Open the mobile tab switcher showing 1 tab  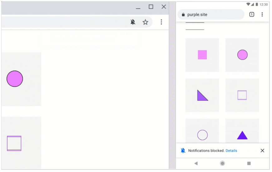point(252,14)
